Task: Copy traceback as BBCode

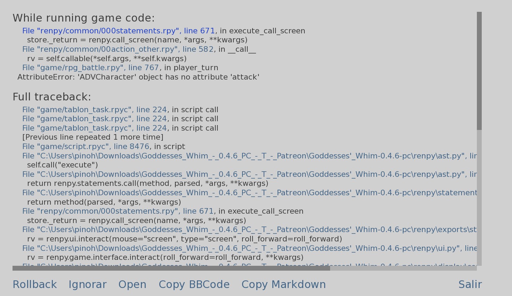Action: pos(194,285)
